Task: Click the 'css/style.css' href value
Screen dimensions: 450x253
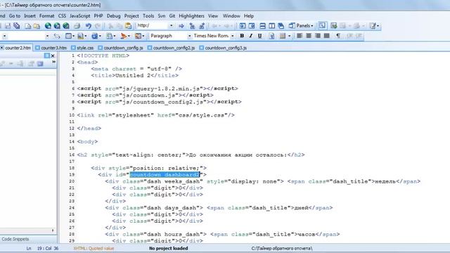Action: 202,115
